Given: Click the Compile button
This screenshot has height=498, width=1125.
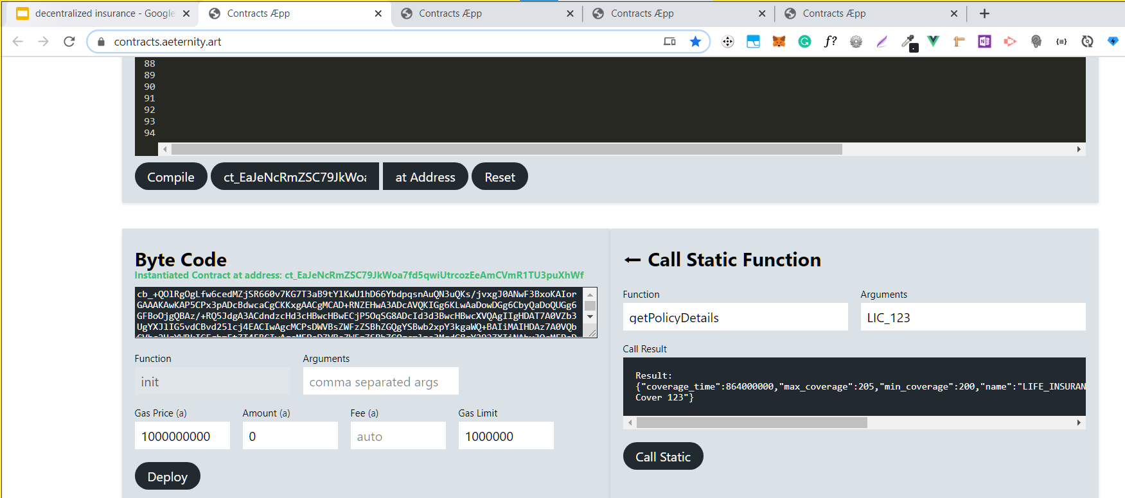Looking at the screenshot, I should point(171,176).
